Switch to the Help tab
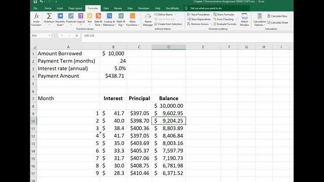The width and height of the screenshot is (324, 182). 157,8
